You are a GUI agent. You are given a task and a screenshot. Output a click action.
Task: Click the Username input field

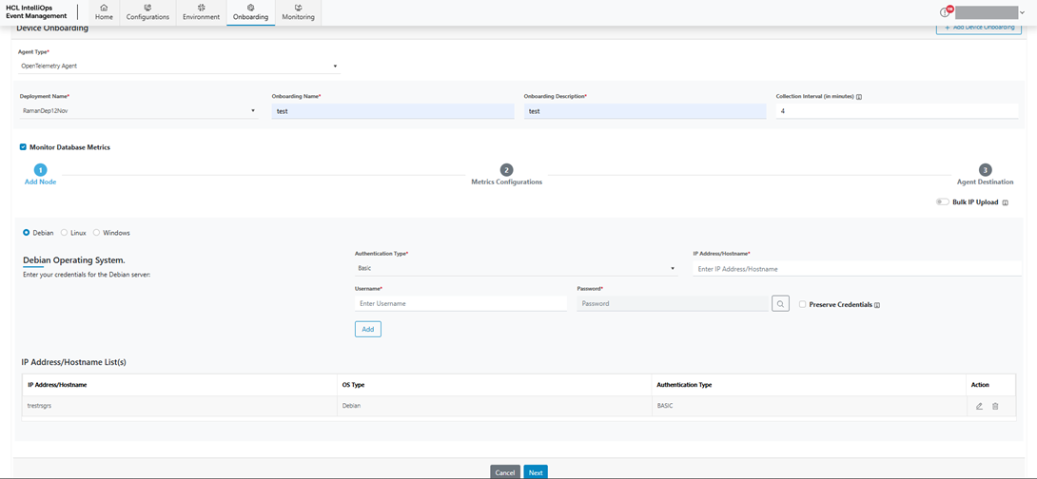click(x=461, y=303)
